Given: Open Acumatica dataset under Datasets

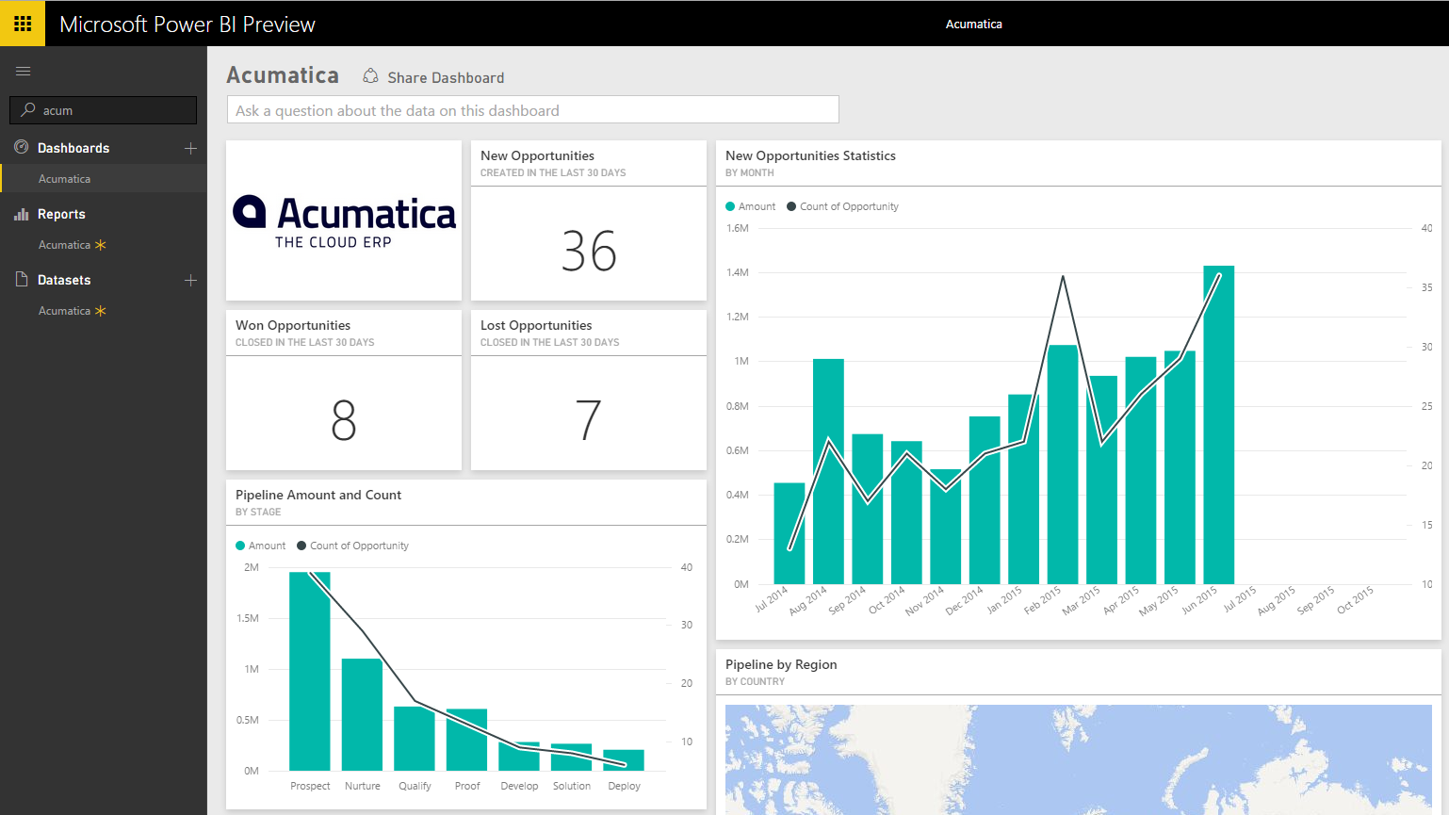Looking at the screenshot, I should tap(64, 311).
